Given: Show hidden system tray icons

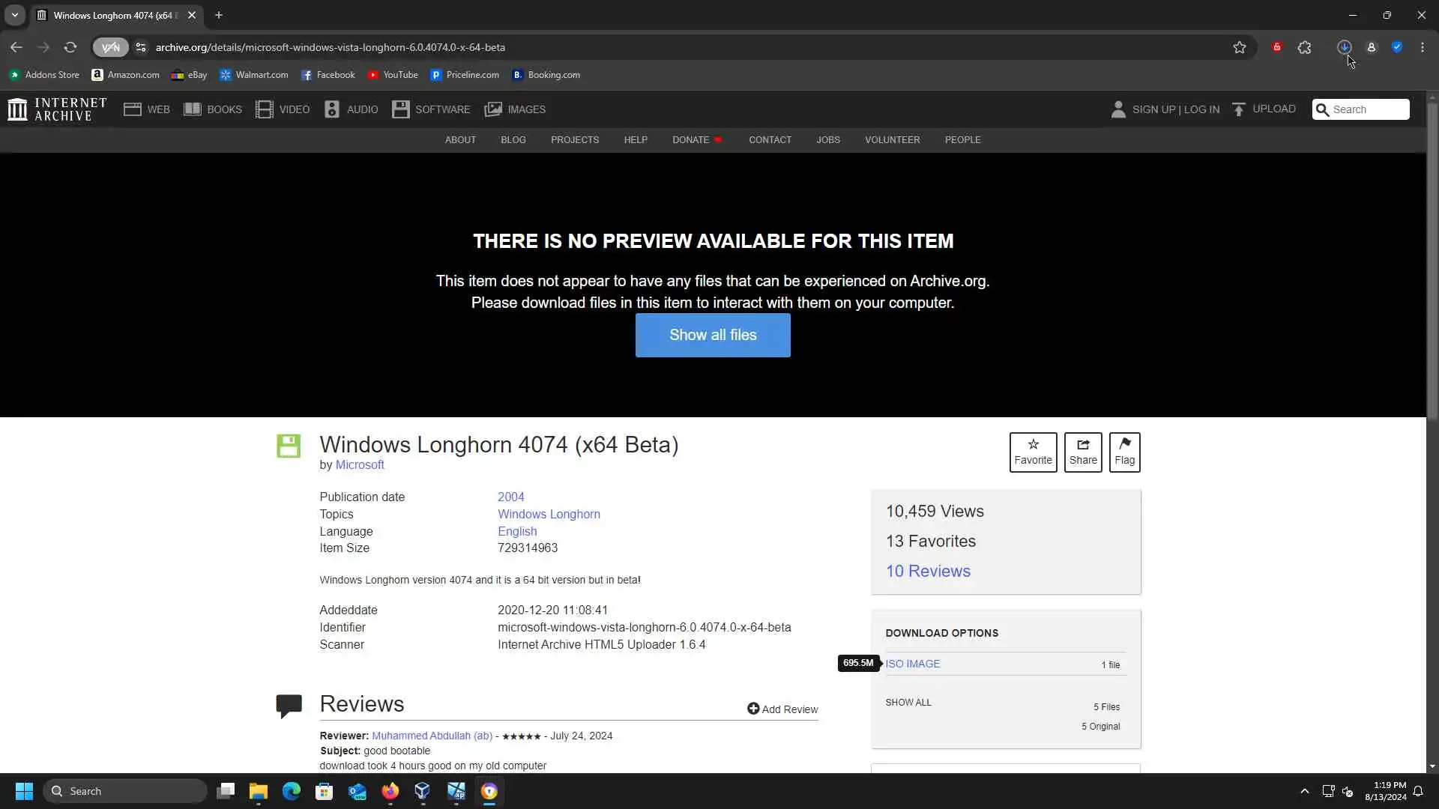Looking at the screenshot, I should click(x=1304, y=791).
